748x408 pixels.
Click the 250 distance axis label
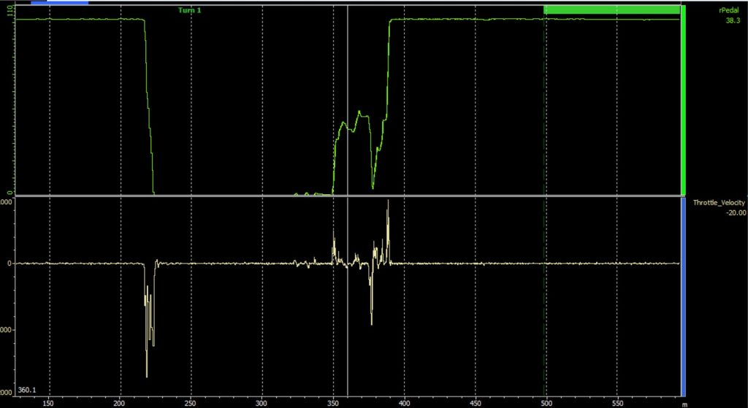[191, 401]
